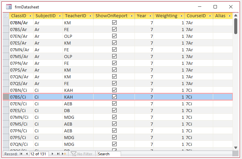
Task: Click SubjectID cell Ci in 07BN/Ci row
Action: (x=48, y=90)
